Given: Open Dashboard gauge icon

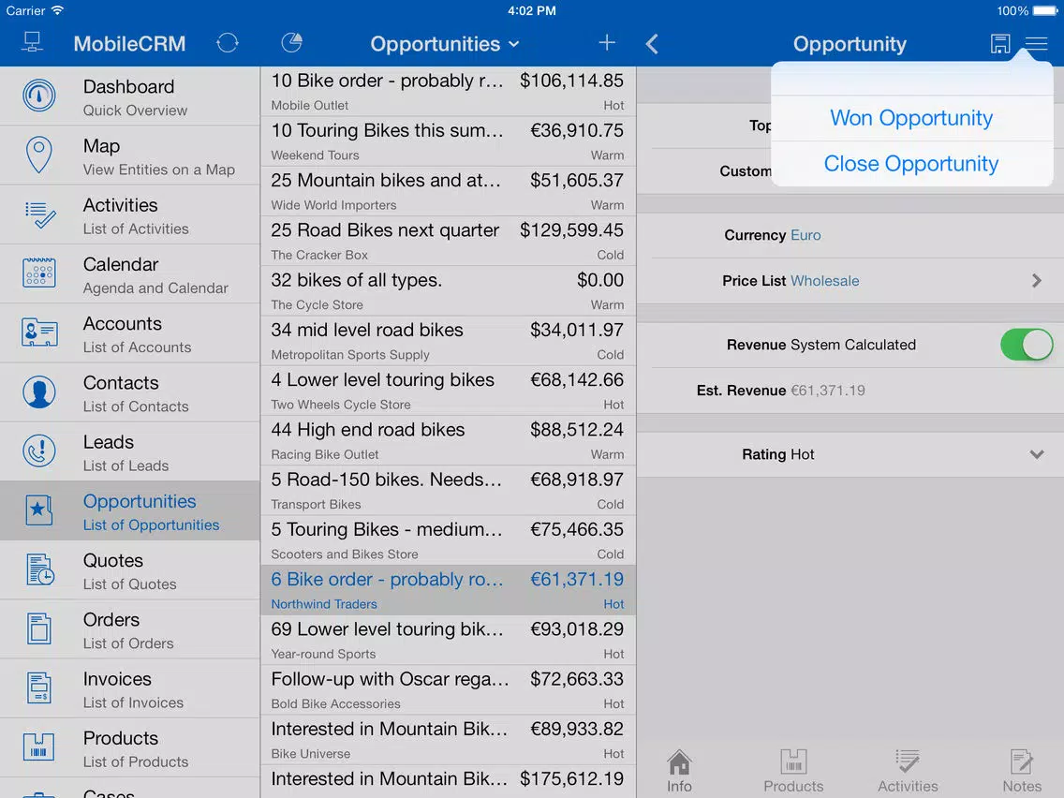Looking at the screenshot, I should [x=38, y=96].
